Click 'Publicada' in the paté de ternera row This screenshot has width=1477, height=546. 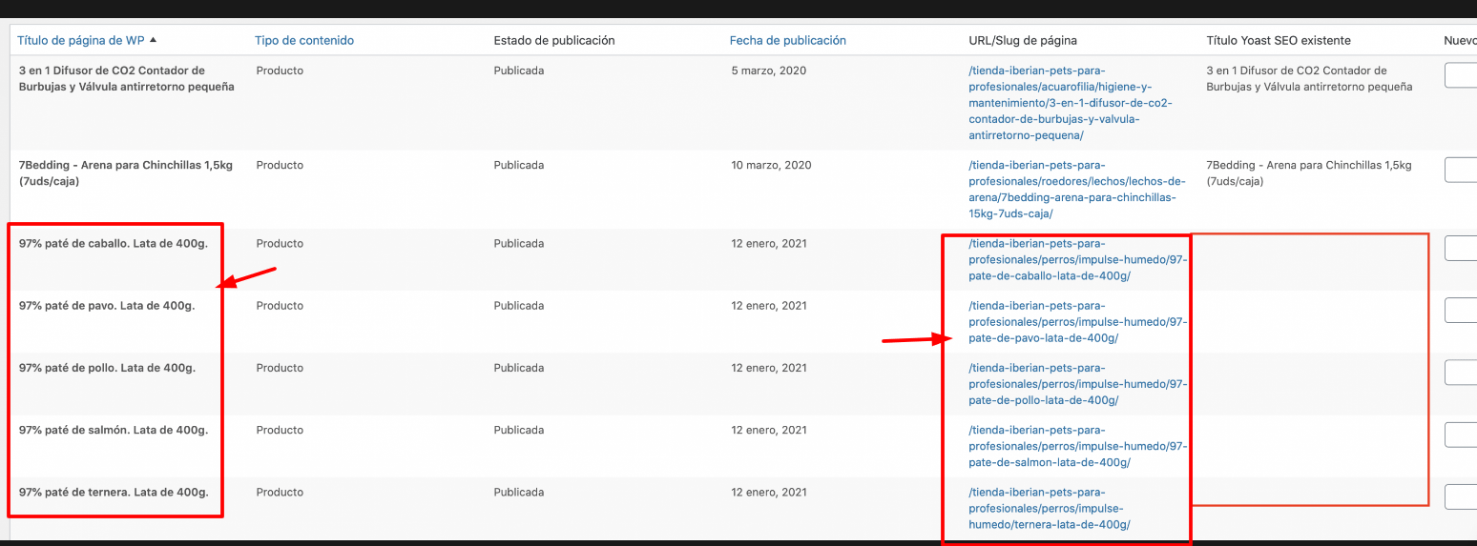(x=519, y=492)
